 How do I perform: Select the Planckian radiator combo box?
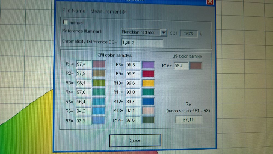pyautogui.click(x=140, y=32)
